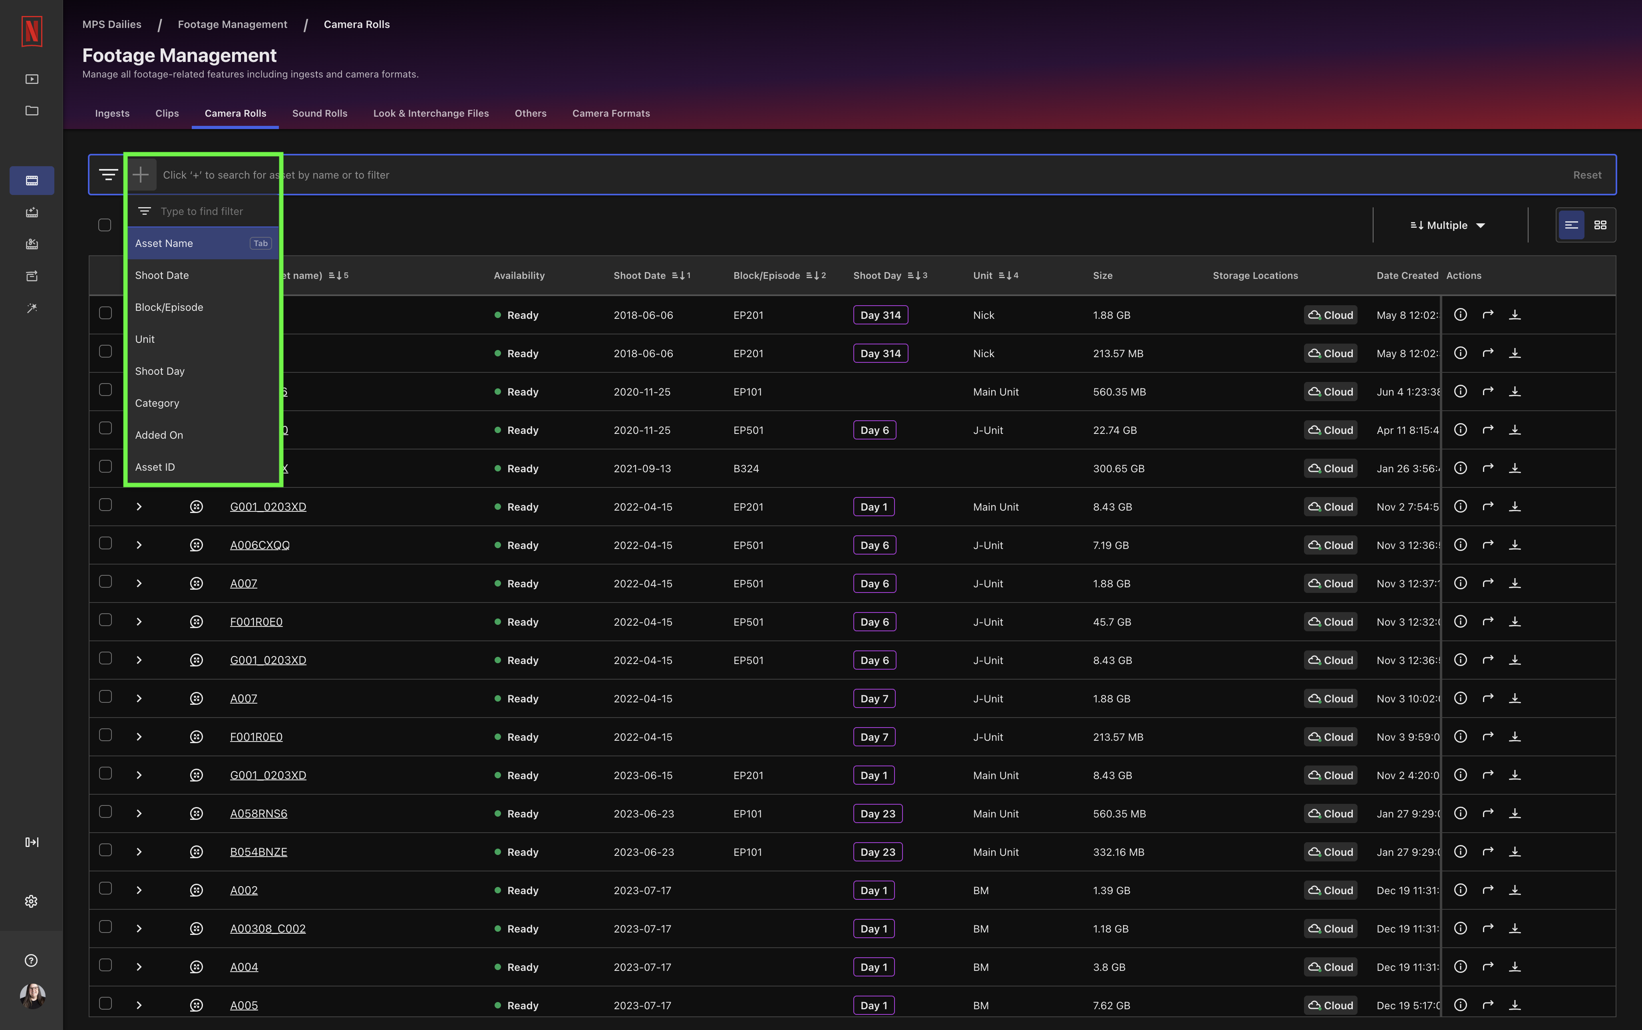Tick the checkbox on the A005 row
The image size is (1642, 1030).
105,1004
